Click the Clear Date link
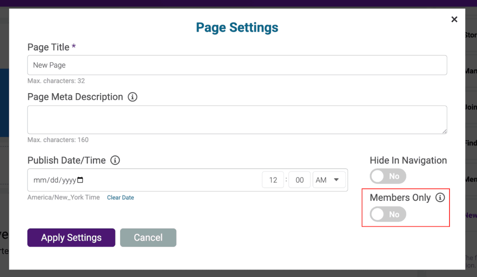Screen dimensions: 477x277 tap(120, 197)
